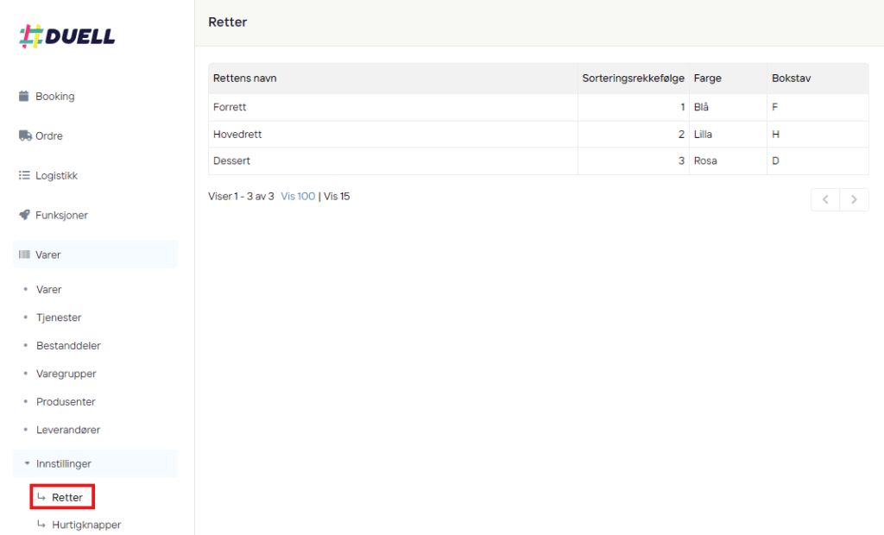The width and height of the screenshot is (884, 535).
Task: Open the Tjenester menu item
Action: tap(59, 318)
